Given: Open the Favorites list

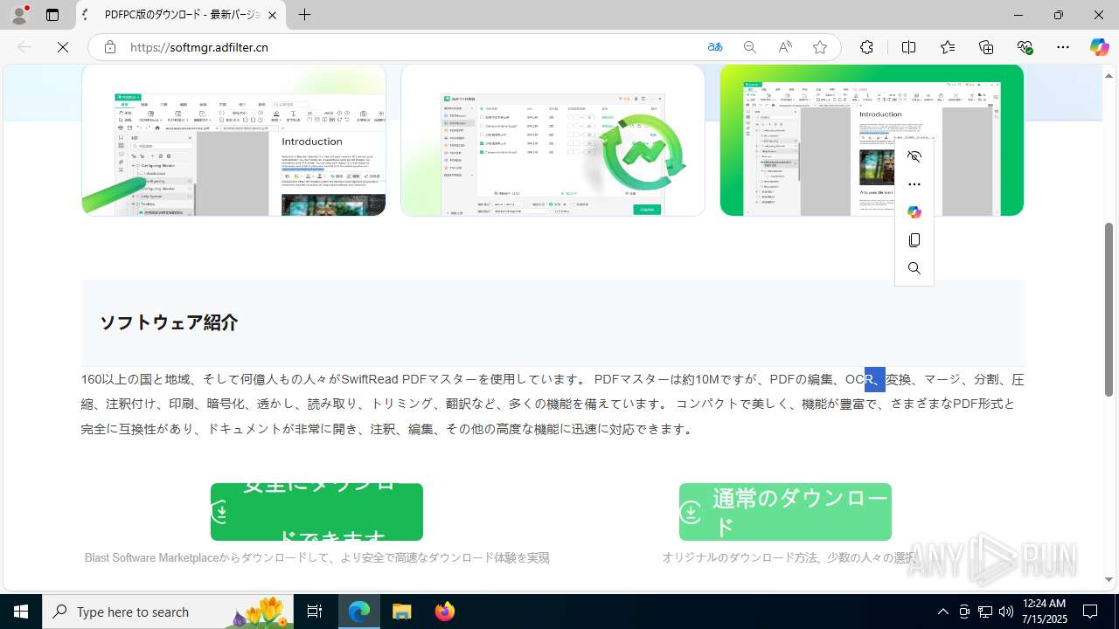Looking at the screenshot, I should point(948,47).
